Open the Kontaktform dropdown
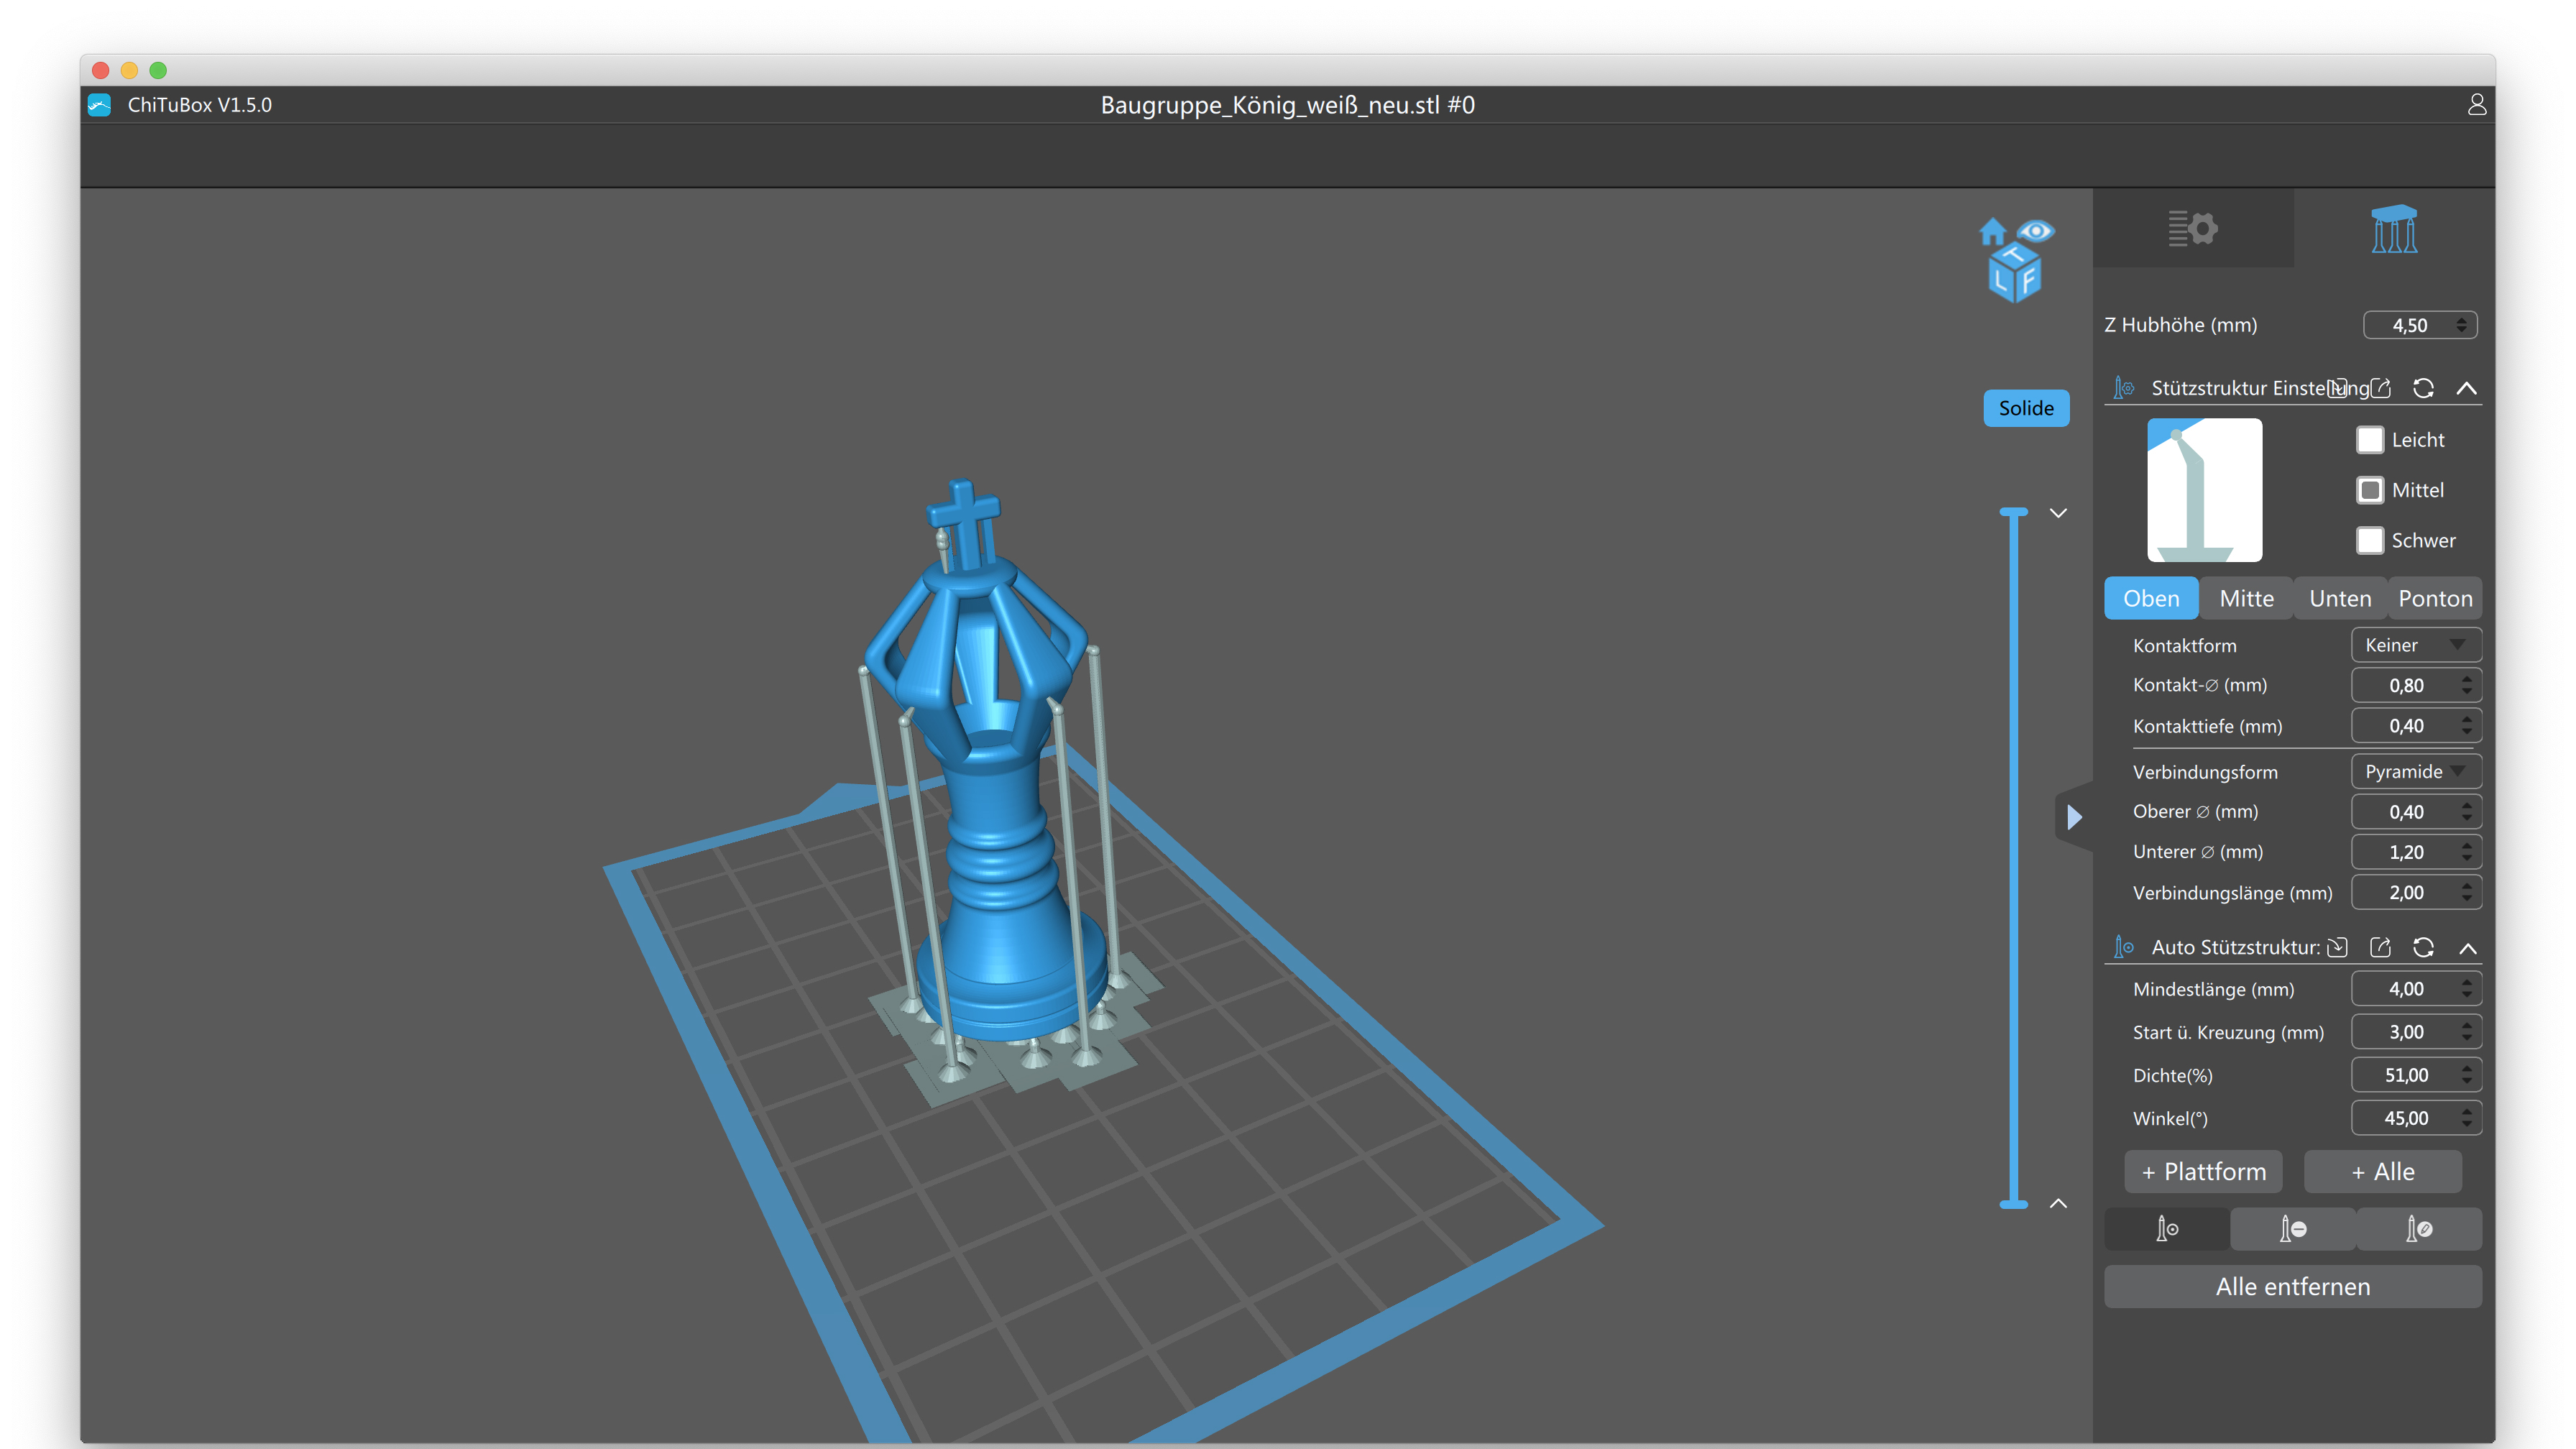2576x1449 pixels. (2414, 645)
